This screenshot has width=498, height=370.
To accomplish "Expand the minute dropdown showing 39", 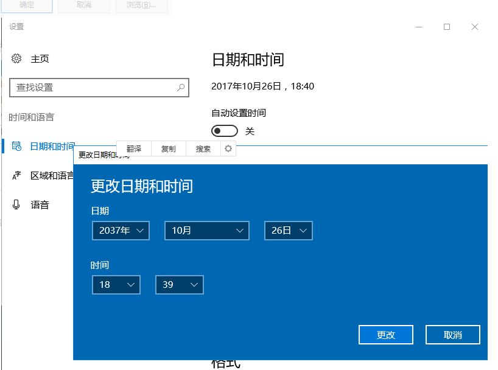I will click(179, 285).
